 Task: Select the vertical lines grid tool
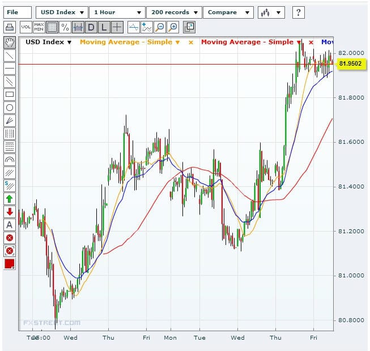[x=10, y=134]
